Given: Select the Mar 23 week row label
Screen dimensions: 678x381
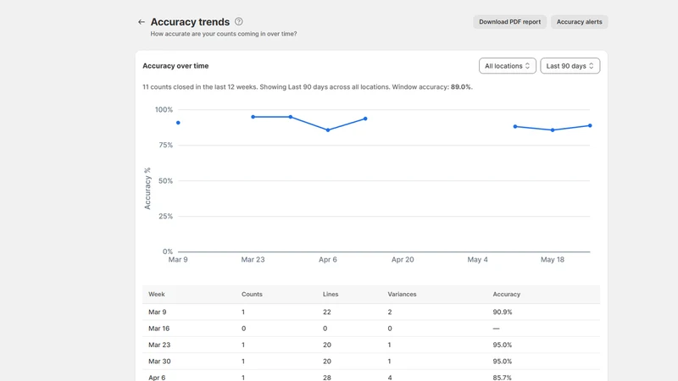Looking at the screenshot, I should tap(159, 345).
